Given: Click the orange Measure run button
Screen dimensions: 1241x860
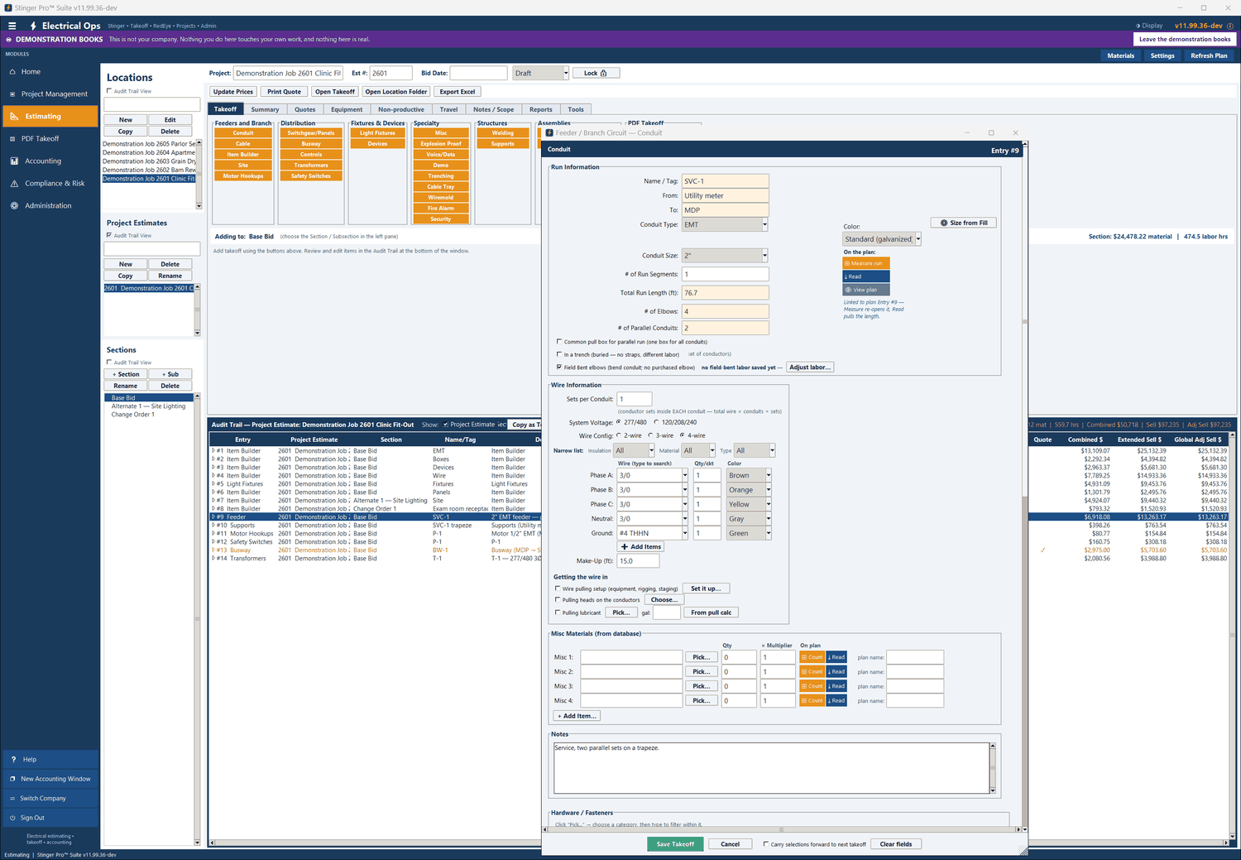Looking at the screenshot, I should 866,263.
